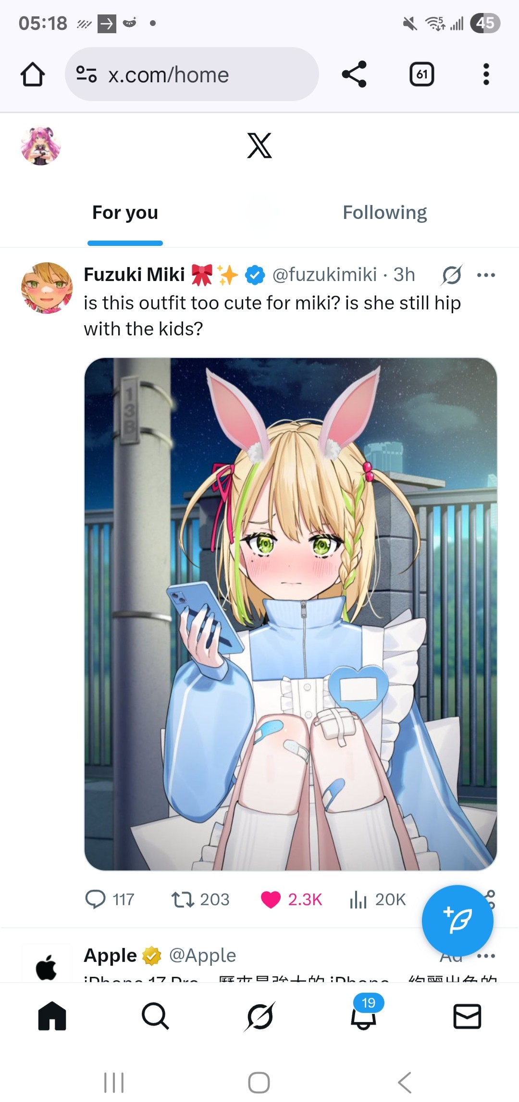
Task: Select the For you tab
Action: 125,213
